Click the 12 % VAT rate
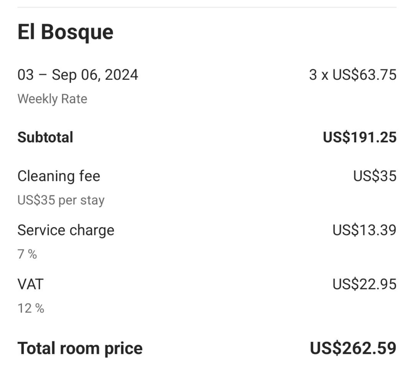The width and height of the screenshot is (414, 384). pos(31,308)
